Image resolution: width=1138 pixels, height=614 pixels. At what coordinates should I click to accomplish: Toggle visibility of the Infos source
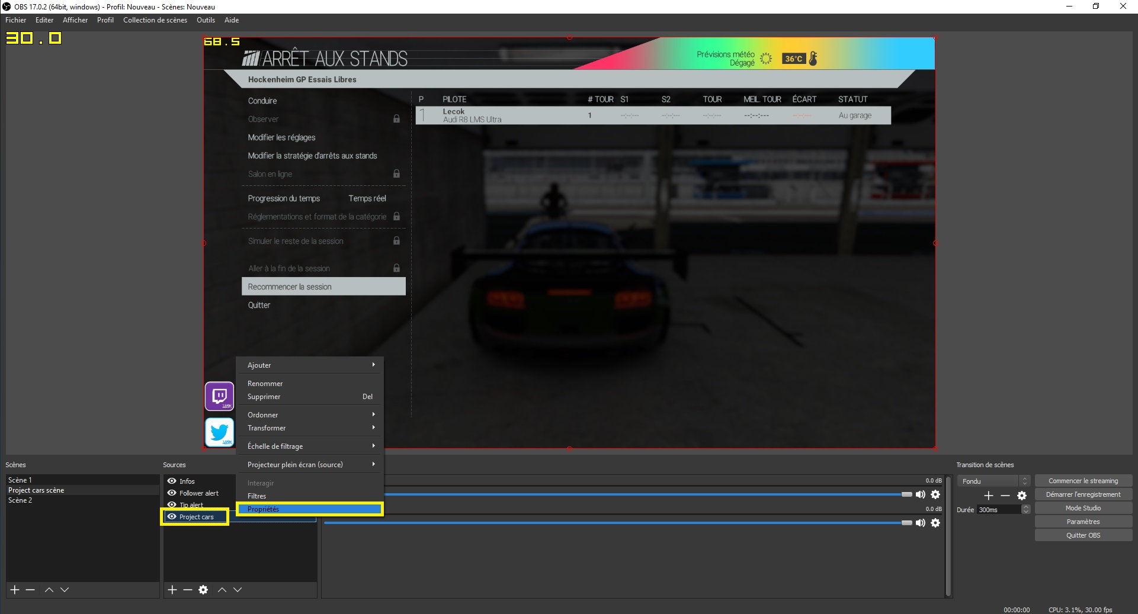tap(172, 481)
